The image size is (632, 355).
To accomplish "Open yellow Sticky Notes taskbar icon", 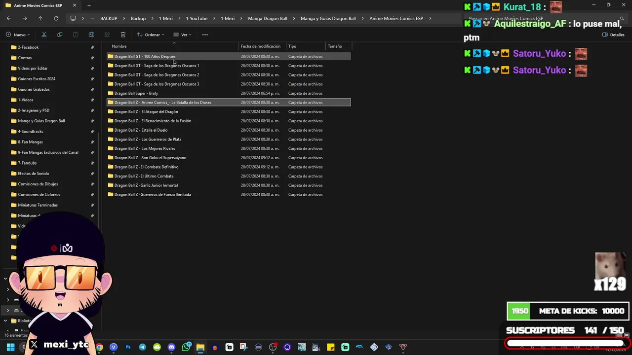I will 331,347.
